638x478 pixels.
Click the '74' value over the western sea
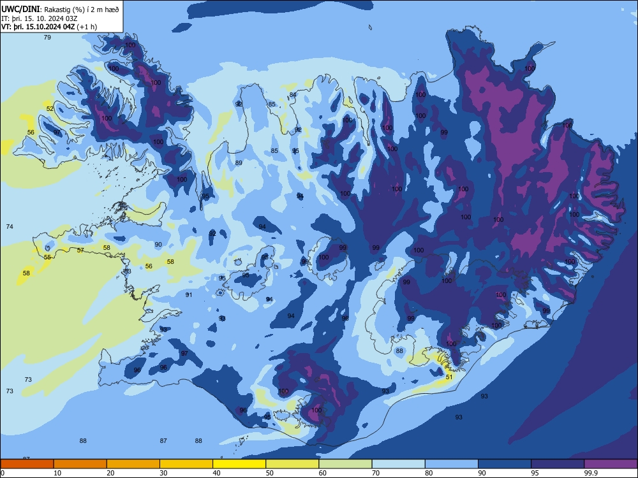pyautogui.click(x=10, y=226)
